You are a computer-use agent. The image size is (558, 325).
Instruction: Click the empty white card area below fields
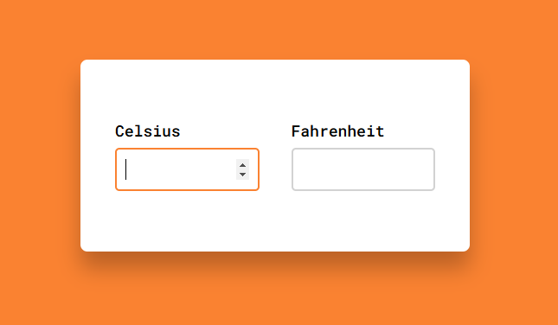pos(275,220)
